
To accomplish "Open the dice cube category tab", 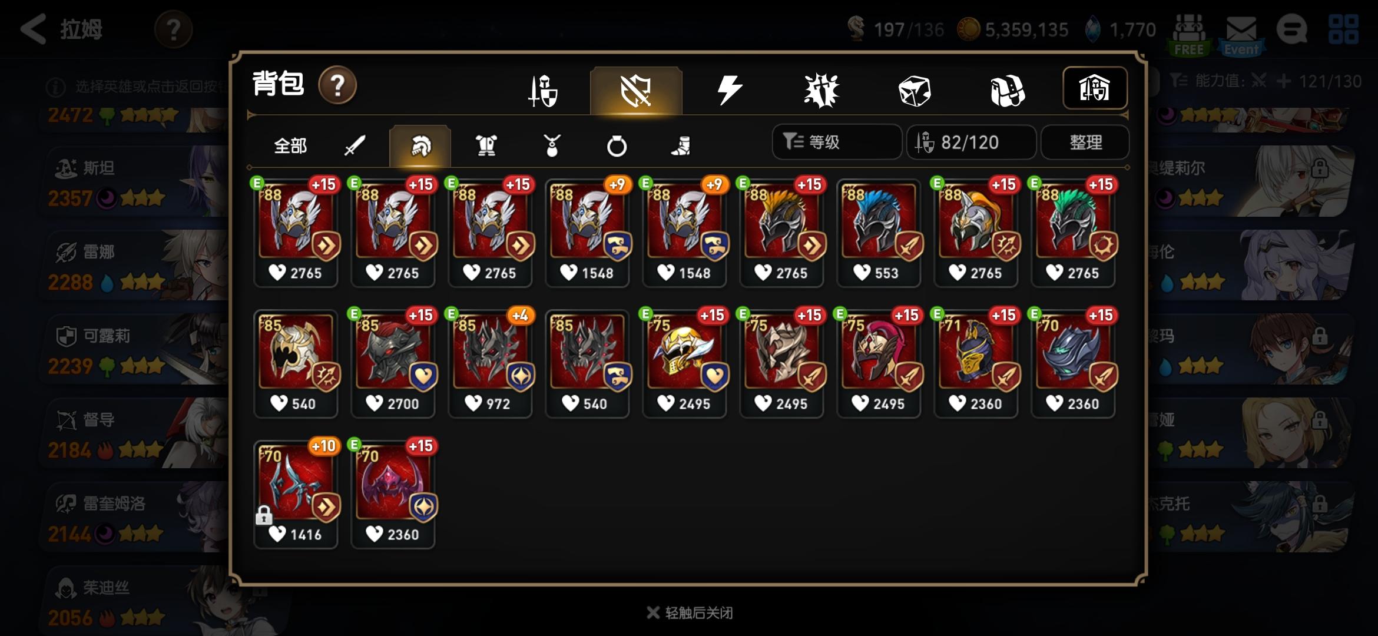I will pyautogui.click(x=914, y=91).
